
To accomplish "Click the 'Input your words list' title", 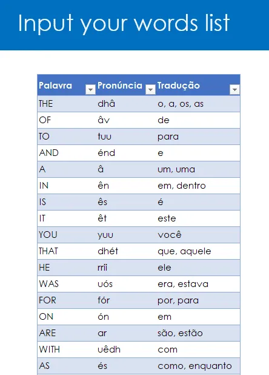I will pyautogui.click(x=124, y=23).
